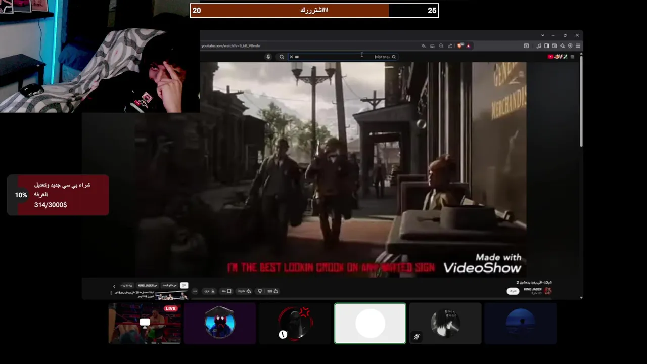Click the magnifier inside the YouTube search box
Screen dimensions: 647x364
[394, 57]
